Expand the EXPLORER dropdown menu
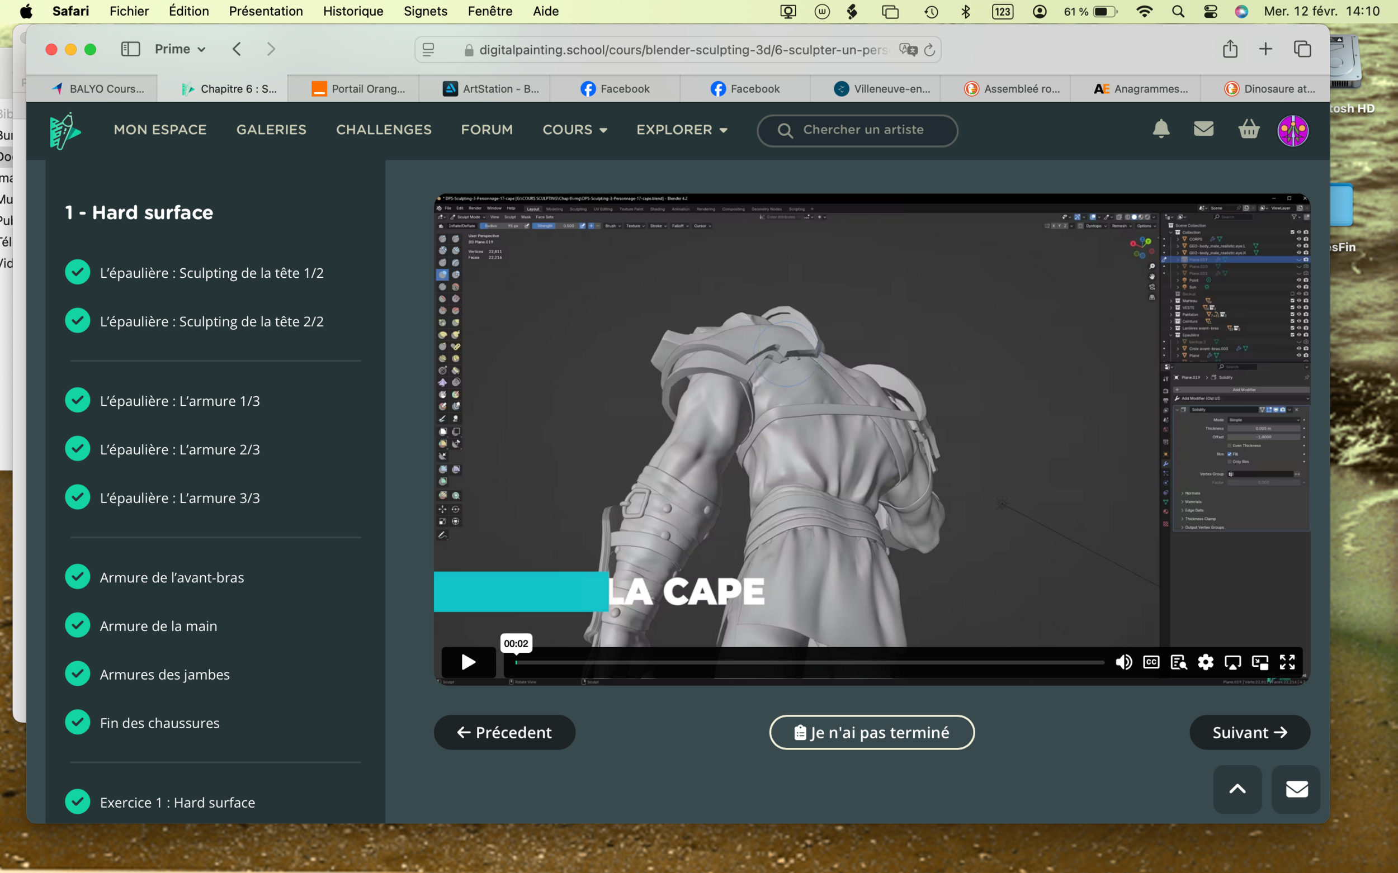 pos(682,129)
